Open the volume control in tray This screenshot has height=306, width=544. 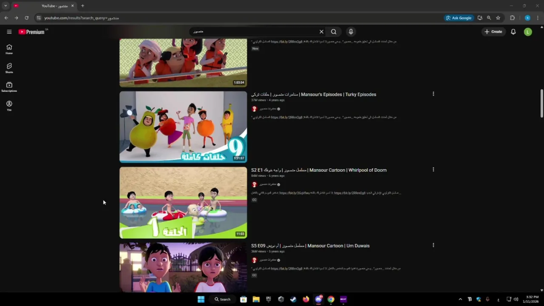(516, 299)
